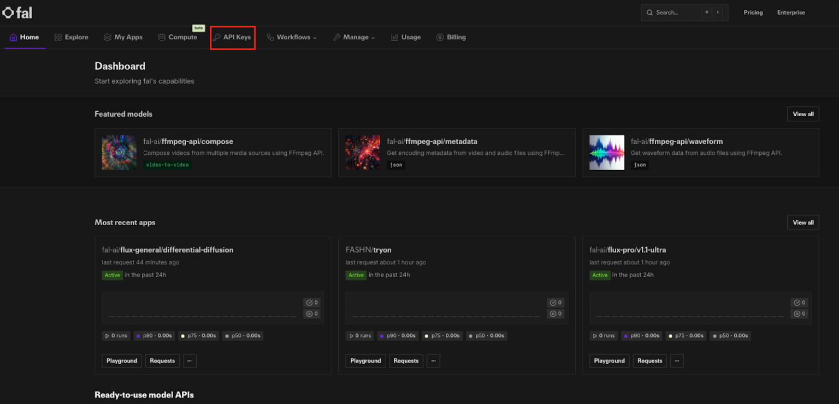Screen dimensions: 839x404
Task: Open the Pricing link
Action: pos(753,13)
